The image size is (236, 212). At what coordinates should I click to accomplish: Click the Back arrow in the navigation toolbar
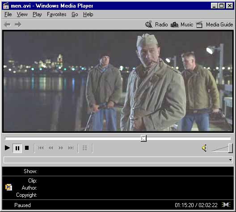7,25
